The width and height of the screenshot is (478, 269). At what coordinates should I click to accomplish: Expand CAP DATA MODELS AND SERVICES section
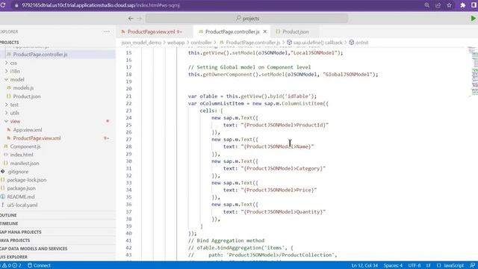[34, 249]
